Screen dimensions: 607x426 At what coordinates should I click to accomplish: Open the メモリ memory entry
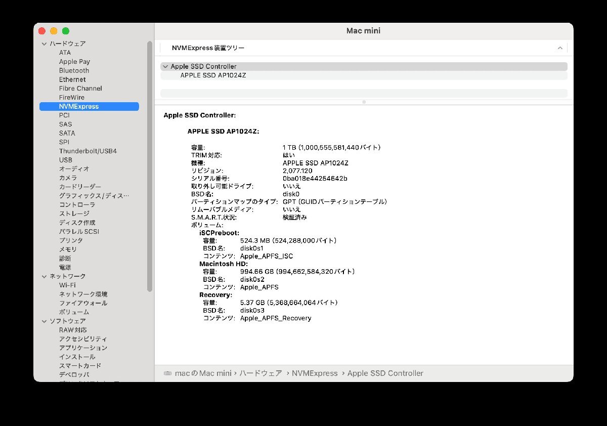coord(68,249)
